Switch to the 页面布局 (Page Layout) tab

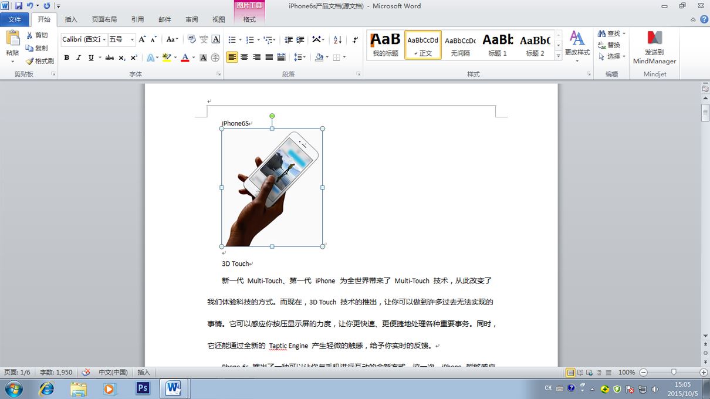point(104,19)
